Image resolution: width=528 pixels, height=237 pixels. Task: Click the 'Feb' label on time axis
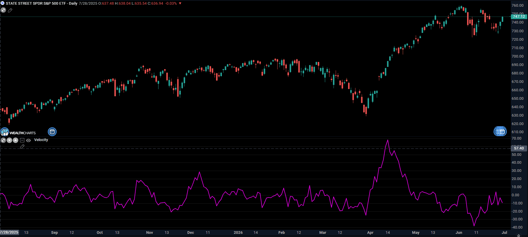click(x=282, y=233)
